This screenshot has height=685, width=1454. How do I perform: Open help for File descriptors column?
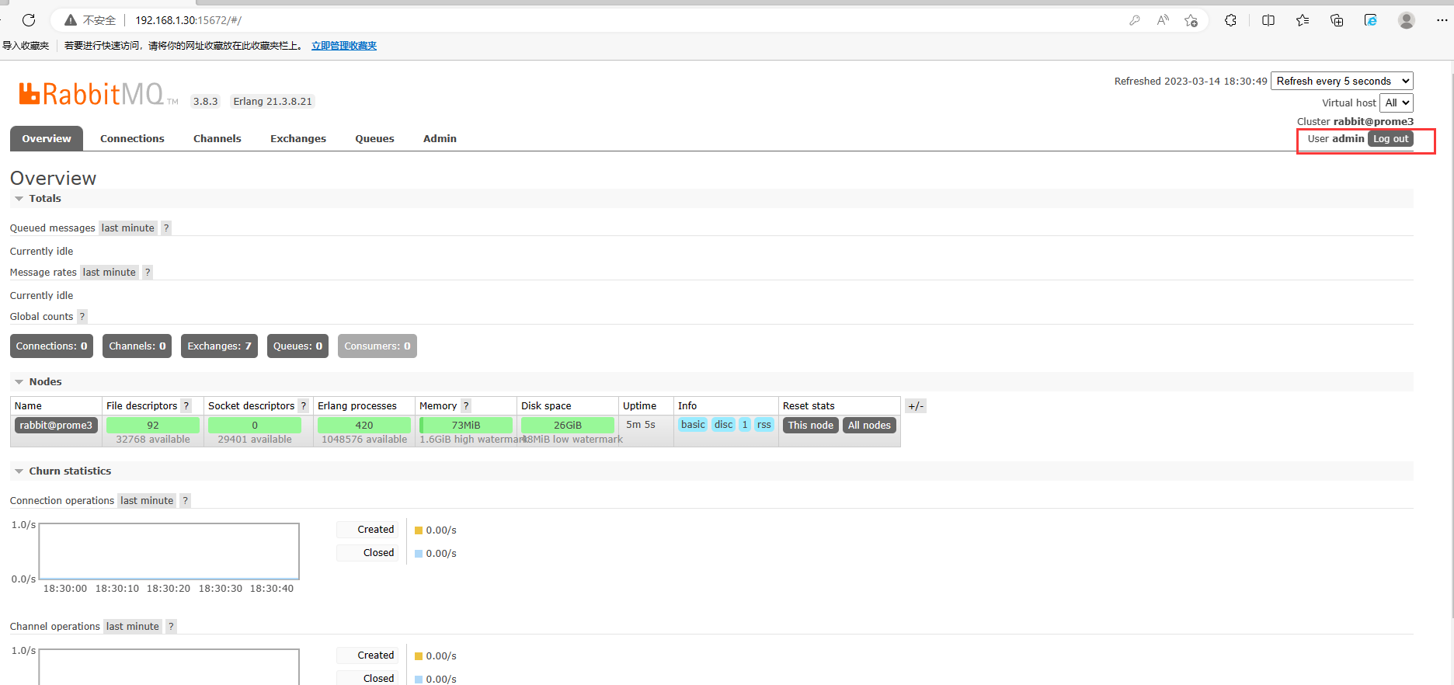click(186, 405)
